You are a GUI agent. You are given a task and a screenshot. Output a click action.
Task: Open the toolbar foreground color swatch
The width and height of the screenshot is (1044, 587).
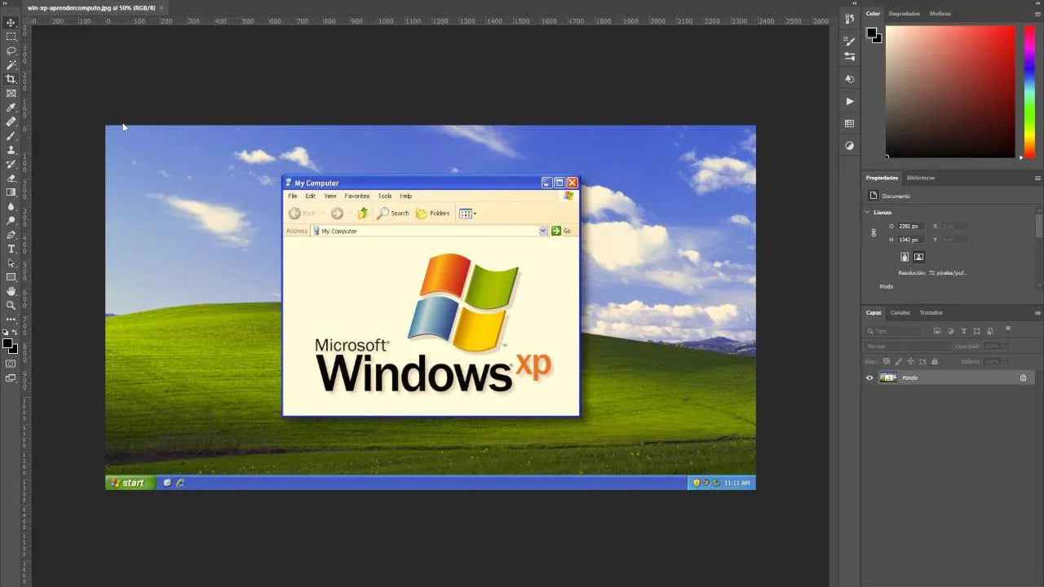click(x=7, y=343)
